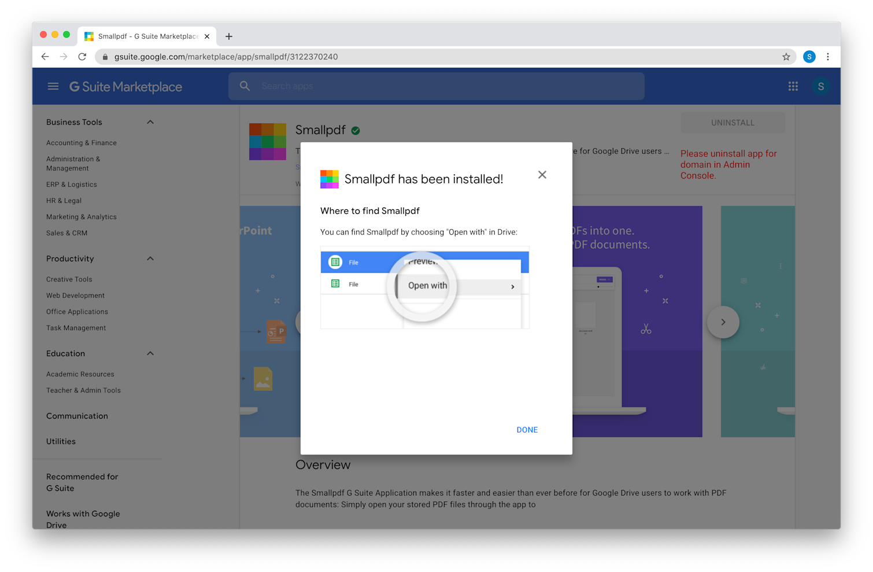This screenshot has height=572, width=873.
Task: Click the Productivity heading
Action: (70, 259)
